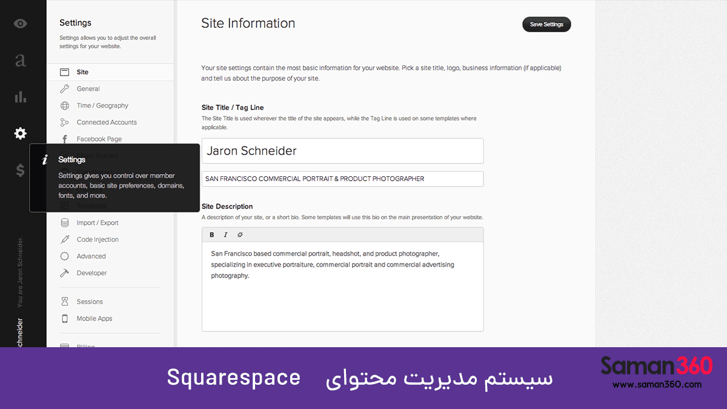
Task: Click the Save Settings button
Action: 546,24
